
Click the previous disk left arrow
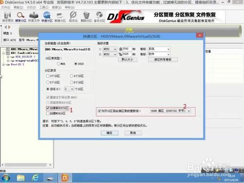click(6, 27)
